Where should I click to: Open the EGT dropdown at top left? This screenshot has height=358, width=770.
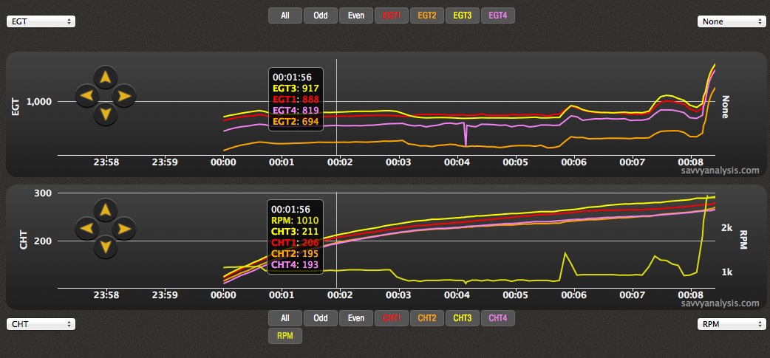[41, 21]
